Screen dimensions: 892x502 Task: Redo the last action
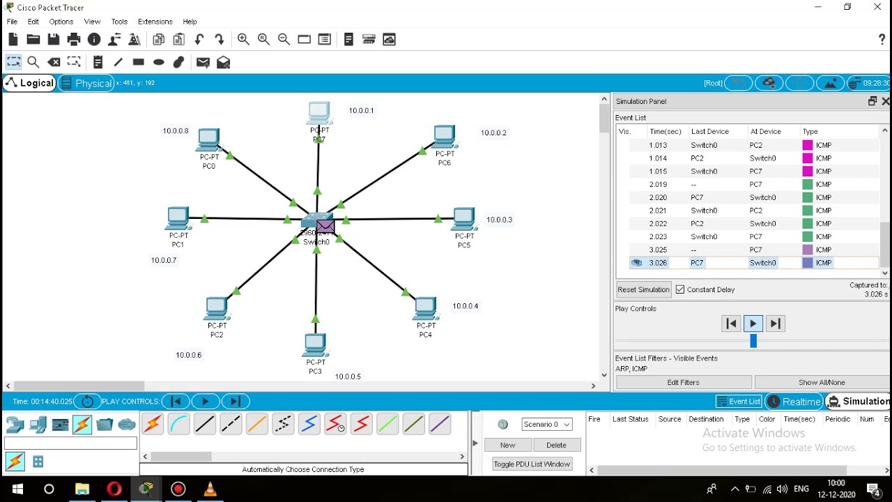pyautogui.click(x=220, y=40)
